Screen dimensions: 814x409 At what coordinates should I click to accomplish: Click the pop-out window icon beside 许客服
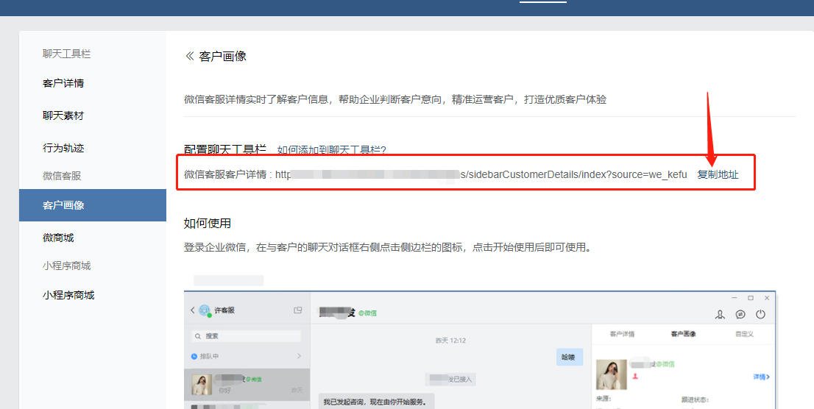(x=298, y=310)
